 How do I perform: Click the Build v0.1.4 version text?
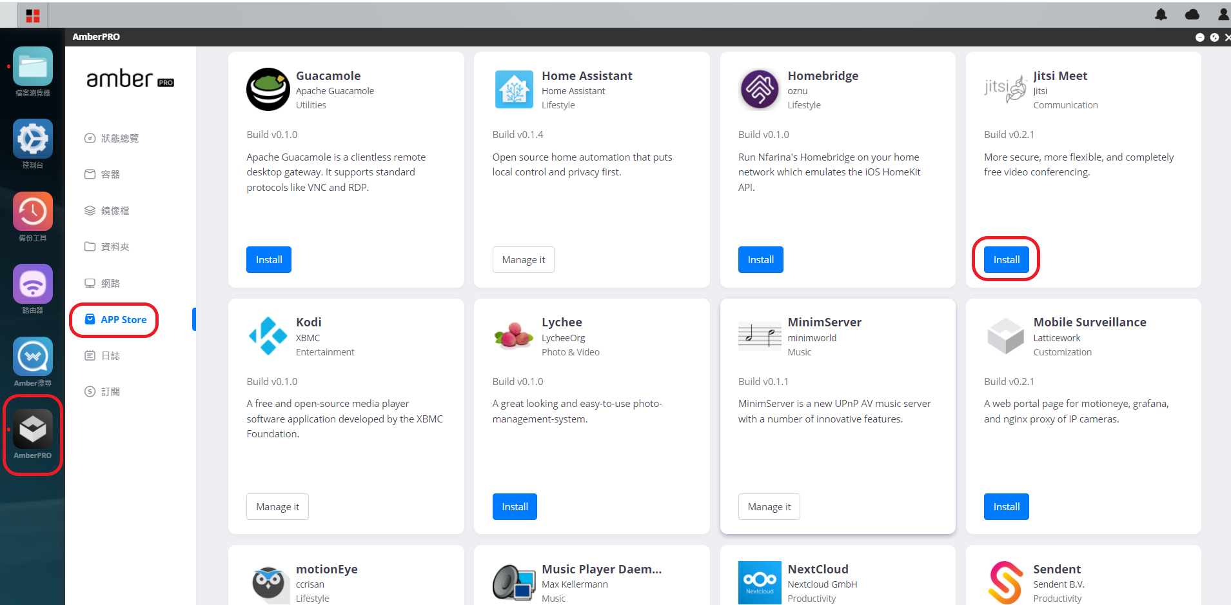coord(518,134)
